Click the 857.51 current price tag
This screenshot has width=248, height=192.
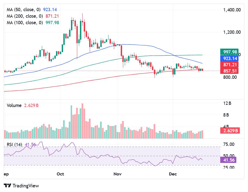pyautogui.click(x=229, y=71)
